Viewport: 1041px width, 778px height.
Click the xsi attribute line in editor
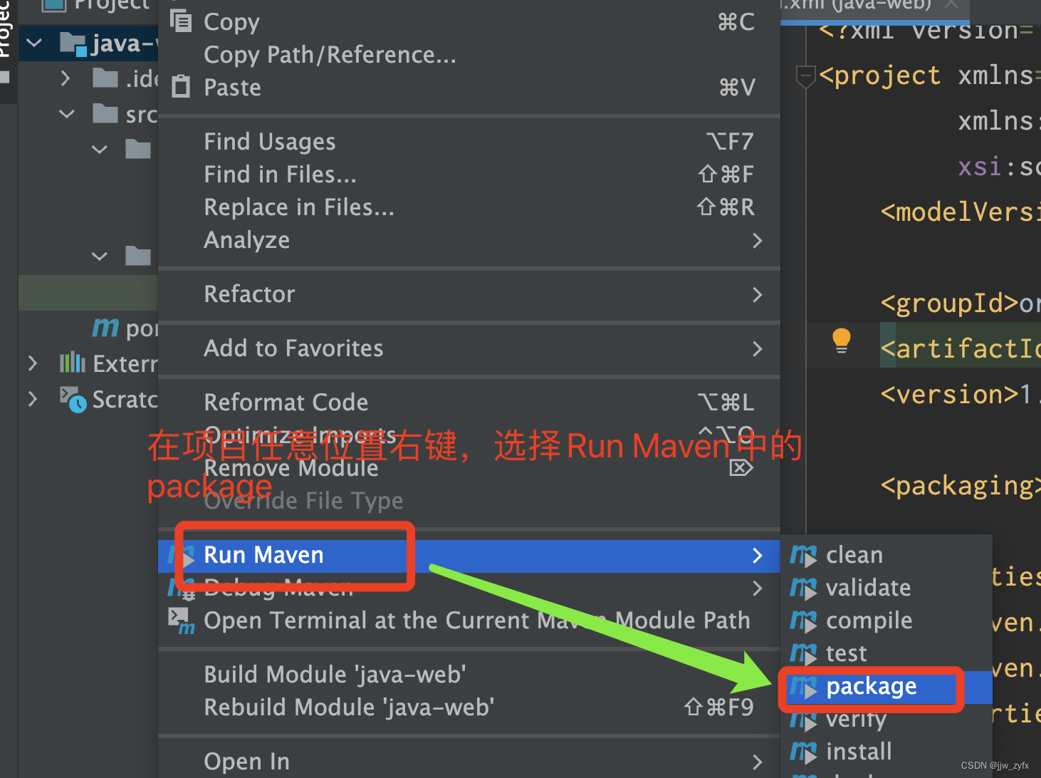[x=999, y=167]
